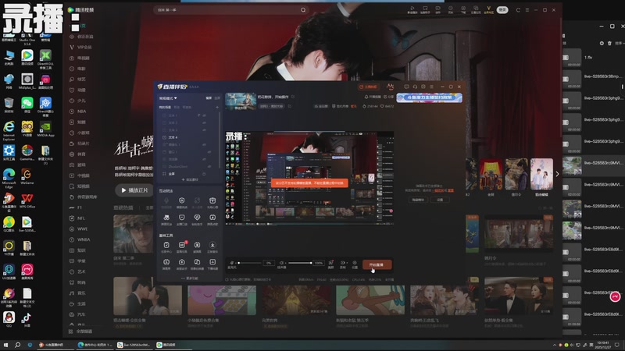Click the right arrow of Tencent Video carousel

(557, 174)
